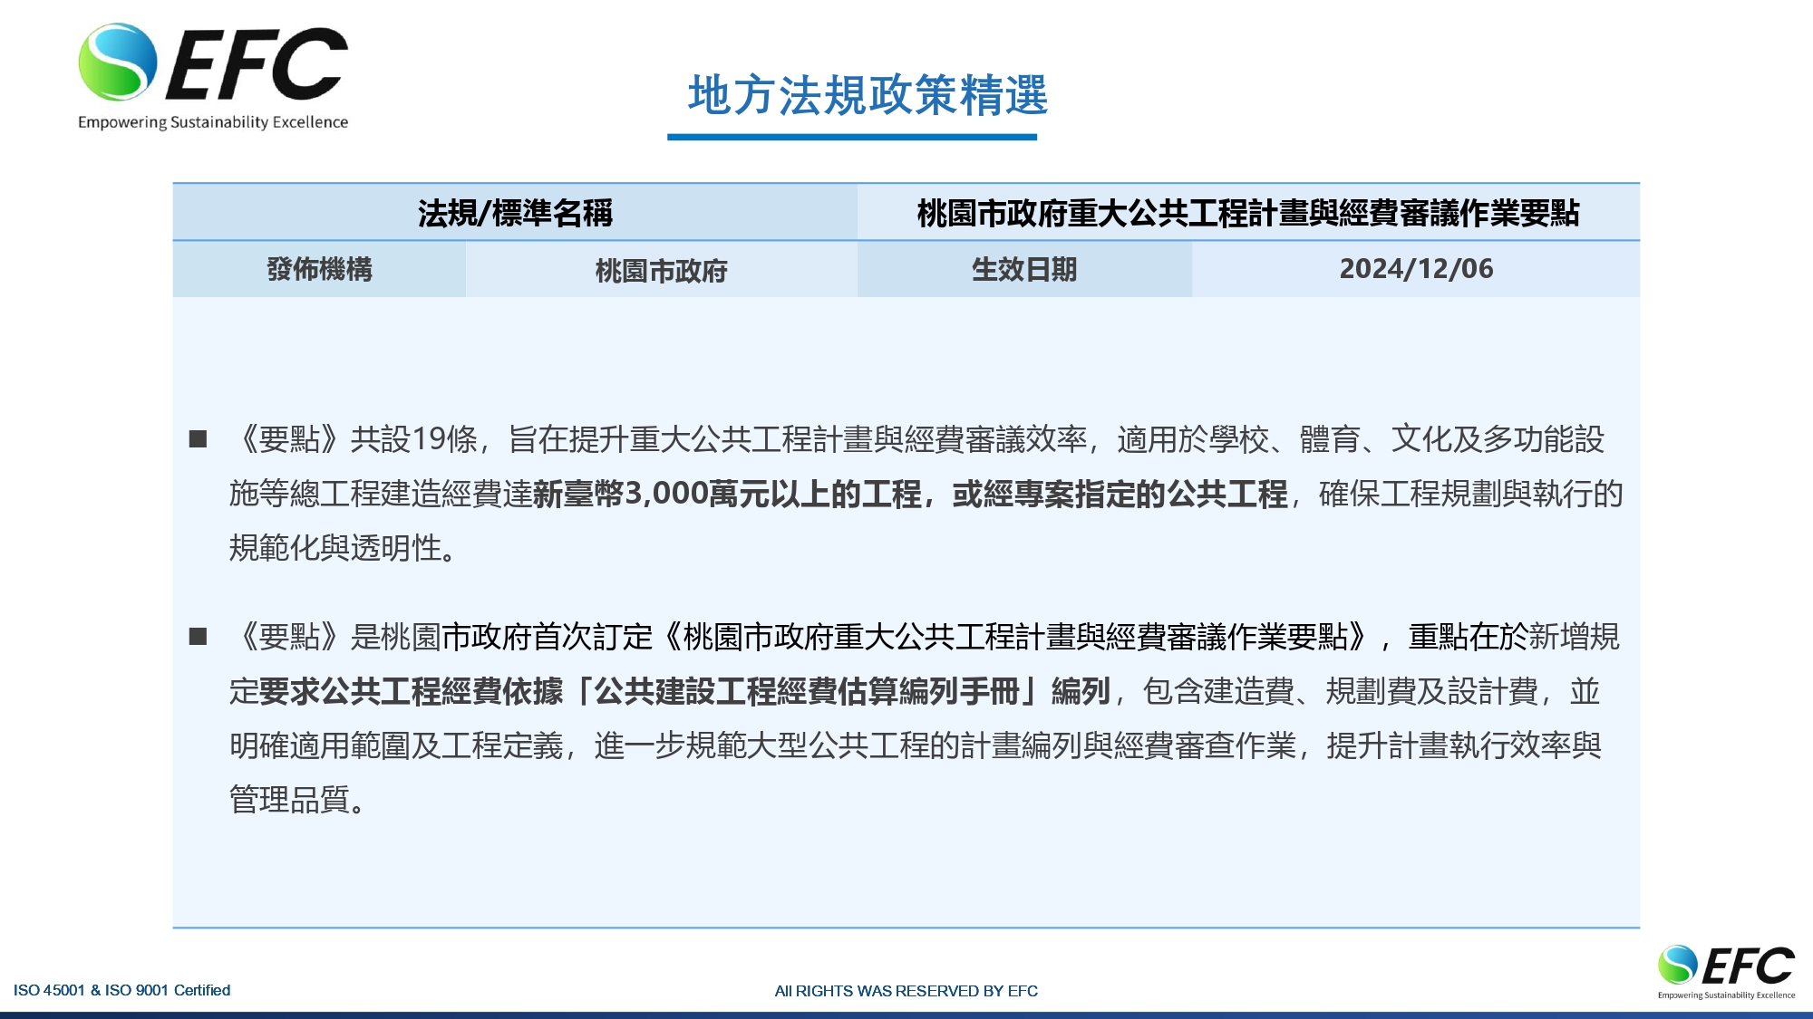Click the second square bullet marker

[198, 637]
